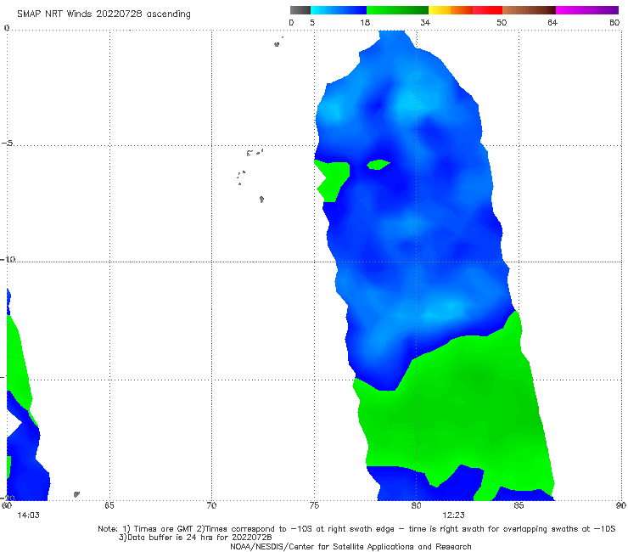Click the longitude axis label "85"
This screenshot has height=552, width=628.
point(519,505)
